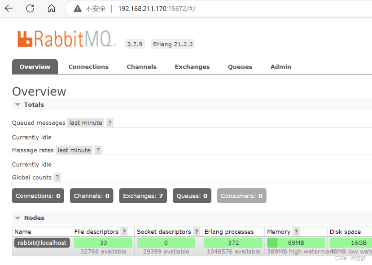Select the rabbit@localhost node
Image resolution: width=372 pixels, height=265 pixels.
[42, 243]
